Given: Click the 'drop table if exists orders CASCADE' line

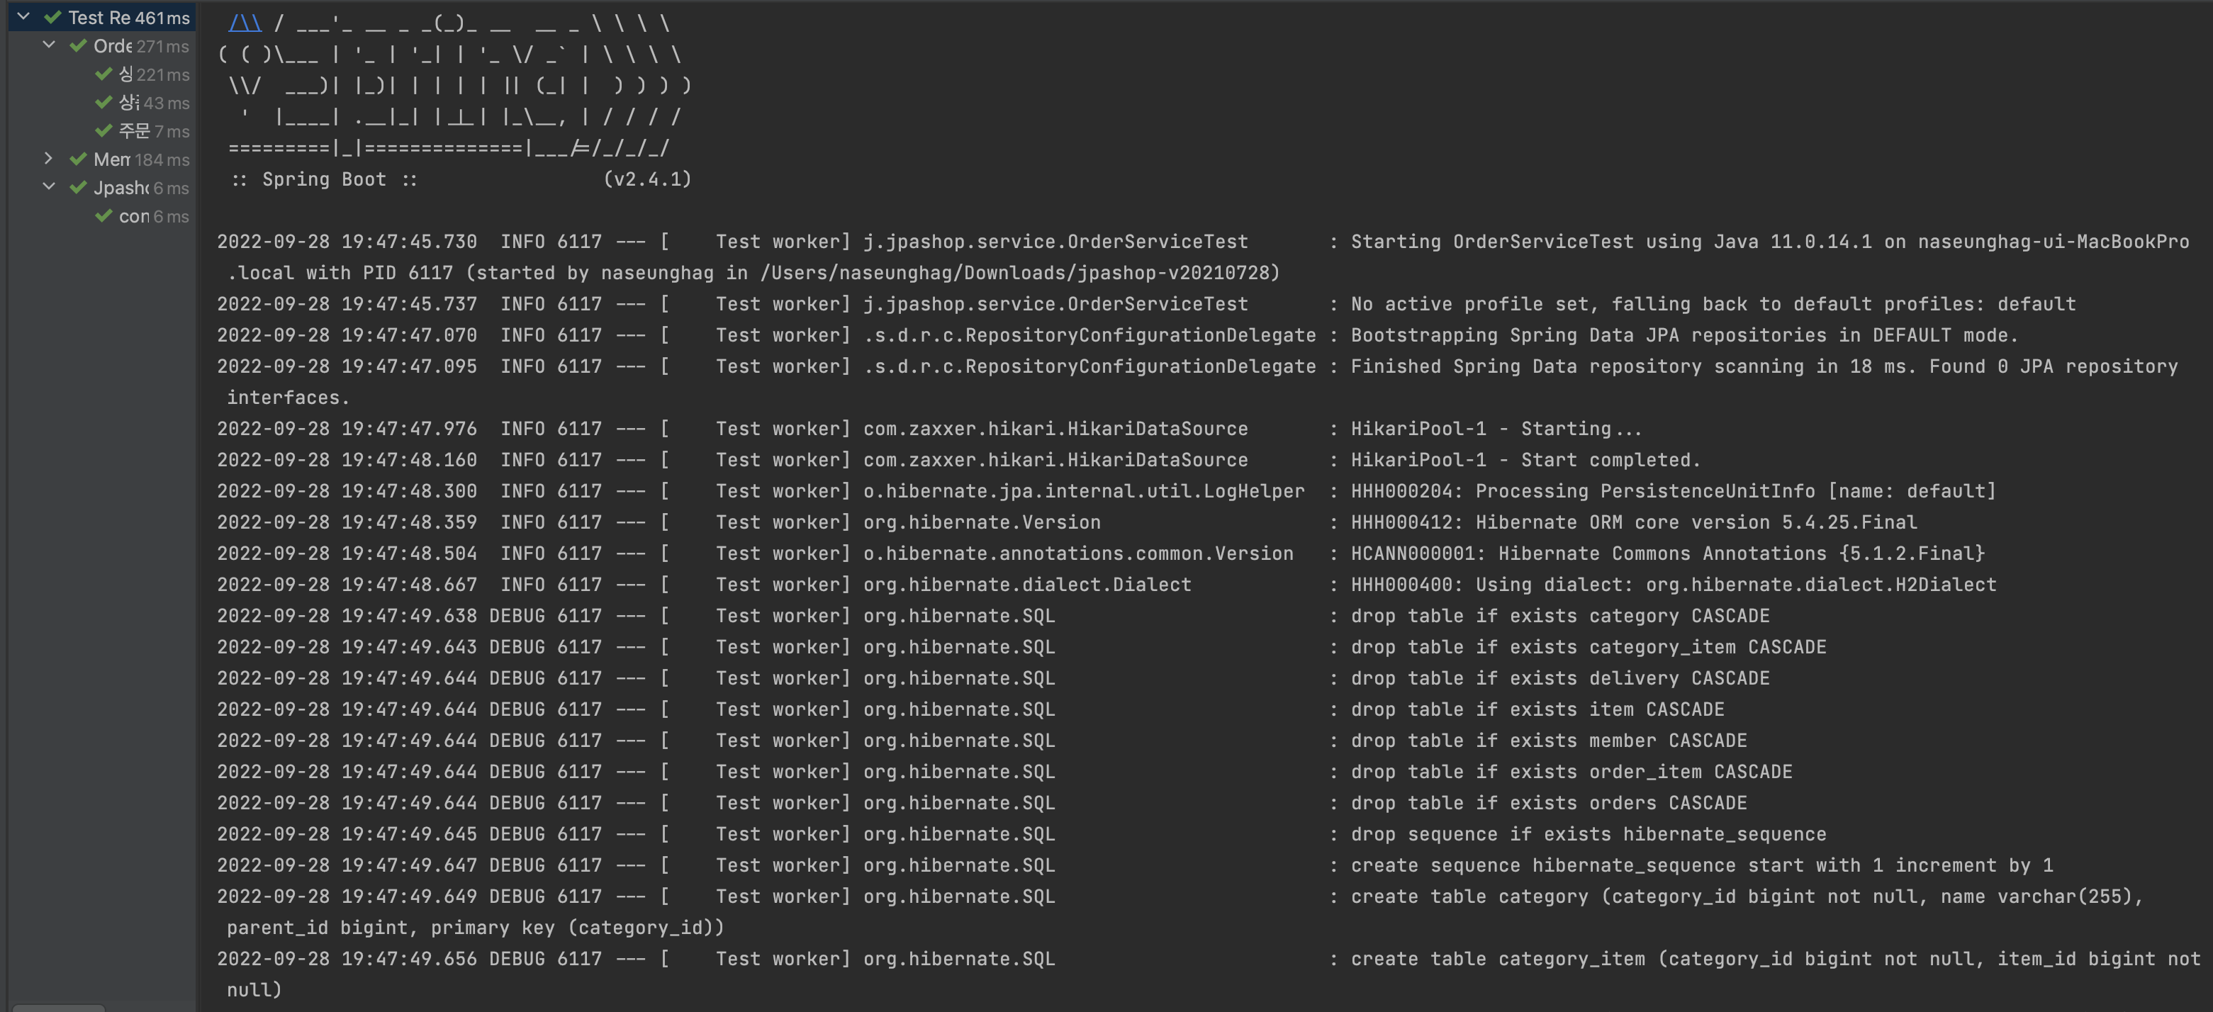Looking at the screenshot, I should 1548,802.
